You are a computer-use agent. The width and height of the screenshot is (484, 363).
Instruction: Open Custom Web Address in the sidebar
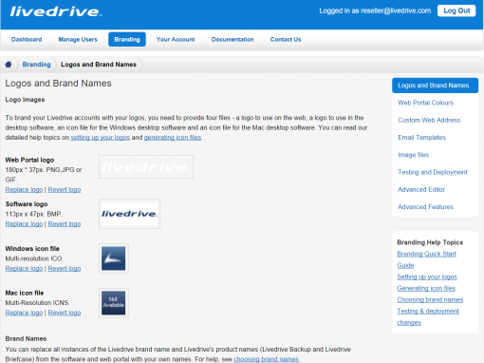429,121
